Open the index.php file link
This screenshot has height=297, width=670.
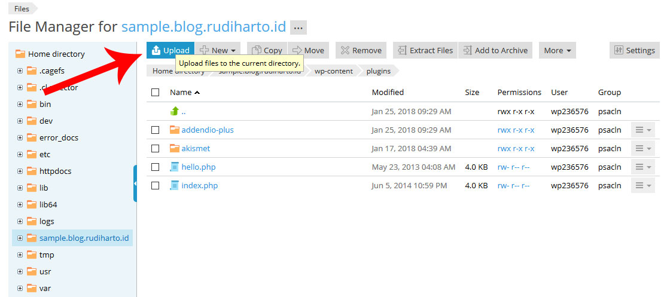coord(200,186)
